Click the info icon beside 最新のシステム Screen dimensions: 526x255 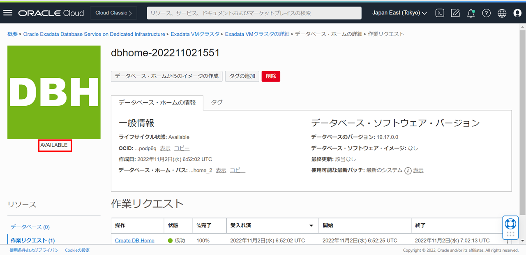[x=408, y=171]
